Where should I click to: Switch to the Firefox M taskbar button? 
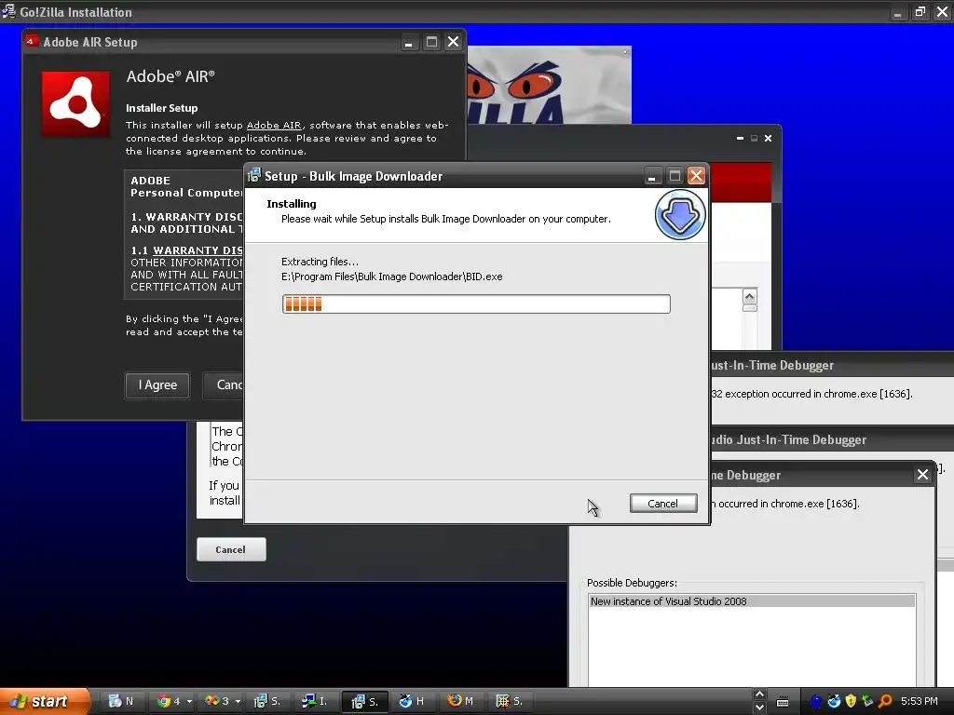(x=460, y=701)
